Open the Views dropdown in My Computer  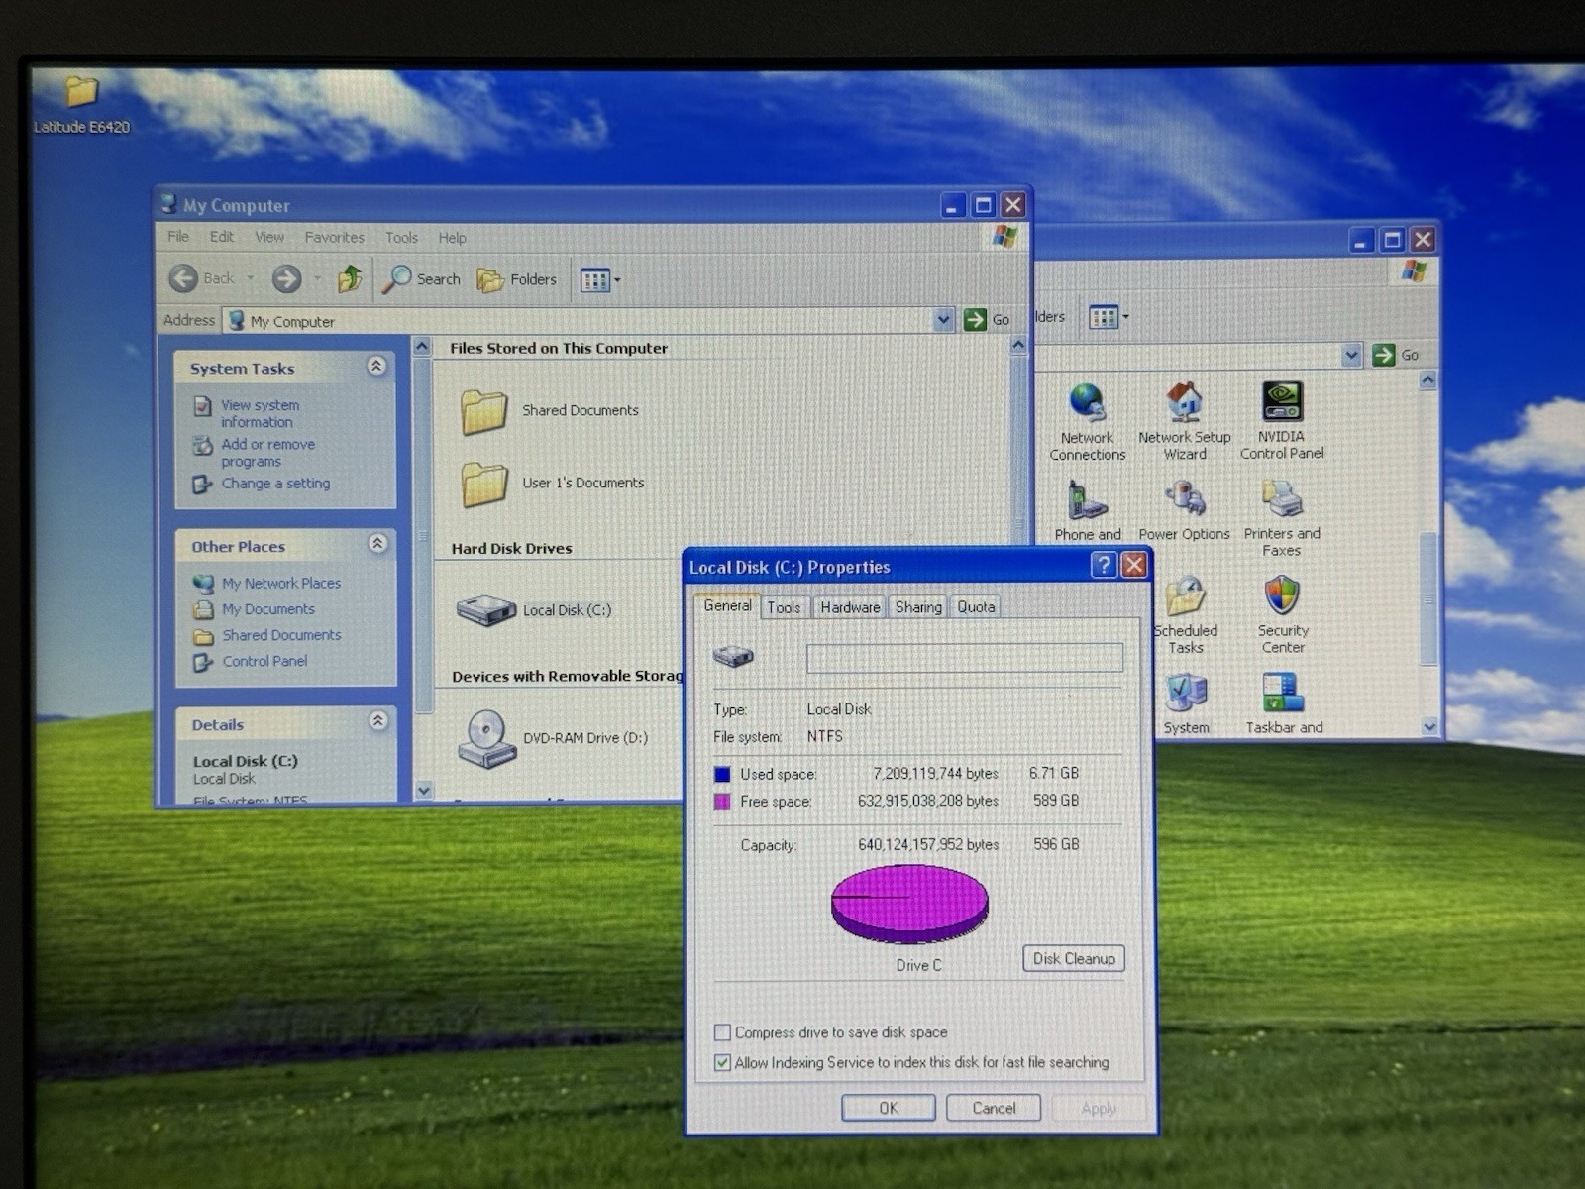click(600, 280)
